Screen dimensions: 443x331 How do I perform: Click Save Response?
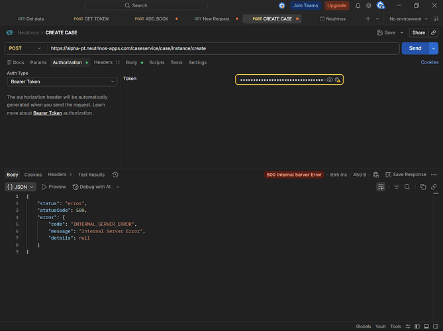point(406,175)
